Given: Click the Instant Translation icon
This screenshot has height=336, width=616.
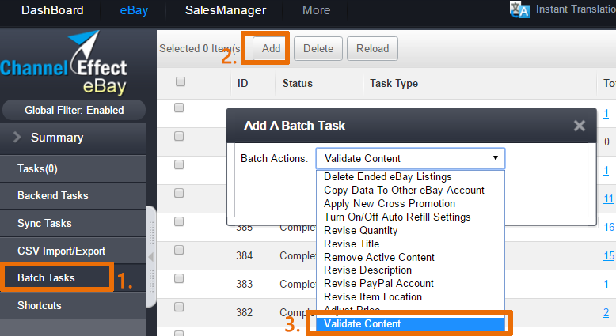Looking at the screenshot, I should tap(519, 9).
